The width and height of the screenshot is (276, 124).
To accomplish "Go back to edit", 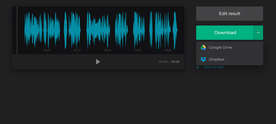I will [x=210, y=67].
